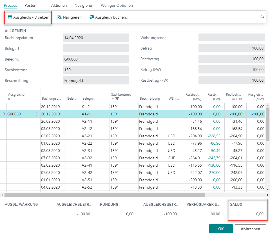
Task: Open the row options menu for G00060
Action: tap(36, 114)
